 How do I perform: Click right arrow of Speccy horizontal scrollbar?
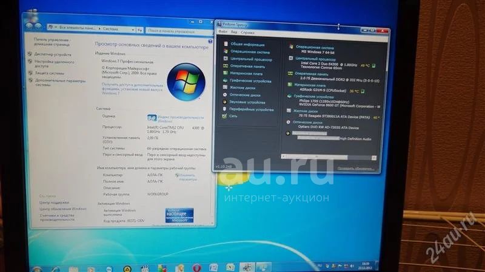tap(374, 158)
